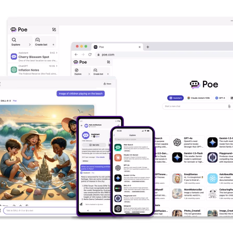Open a new browser tab with plus
The height and width of the screenshot is (233, 233).
click(x=148, y=47)
